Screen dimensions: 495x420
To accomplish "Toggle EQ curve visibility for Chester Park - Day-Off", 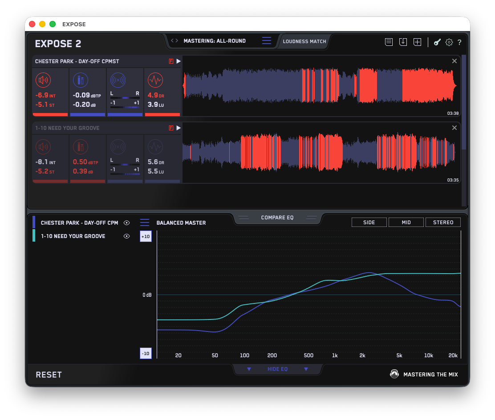I will pos(126,223).
